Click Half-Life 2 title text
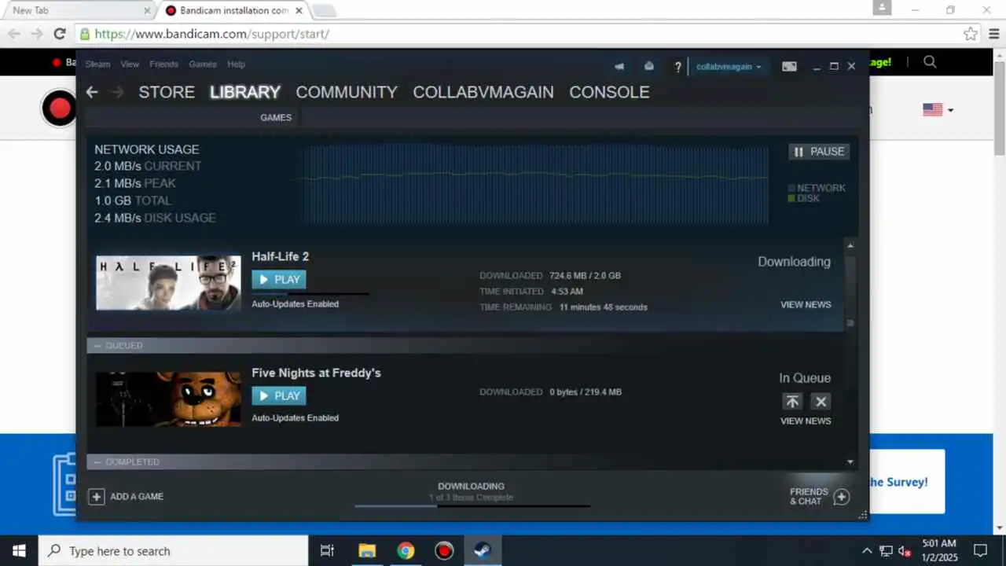This screenshot has width=1006, height=566. (x=280, y=256)
